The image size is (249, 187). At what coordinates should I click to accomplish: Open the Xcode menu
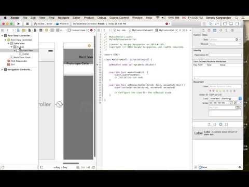pyautogui.click(x=15, y=18)
